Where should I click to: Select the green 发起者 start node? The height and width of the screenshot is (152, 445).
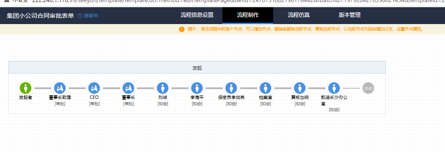coord(25,88)
